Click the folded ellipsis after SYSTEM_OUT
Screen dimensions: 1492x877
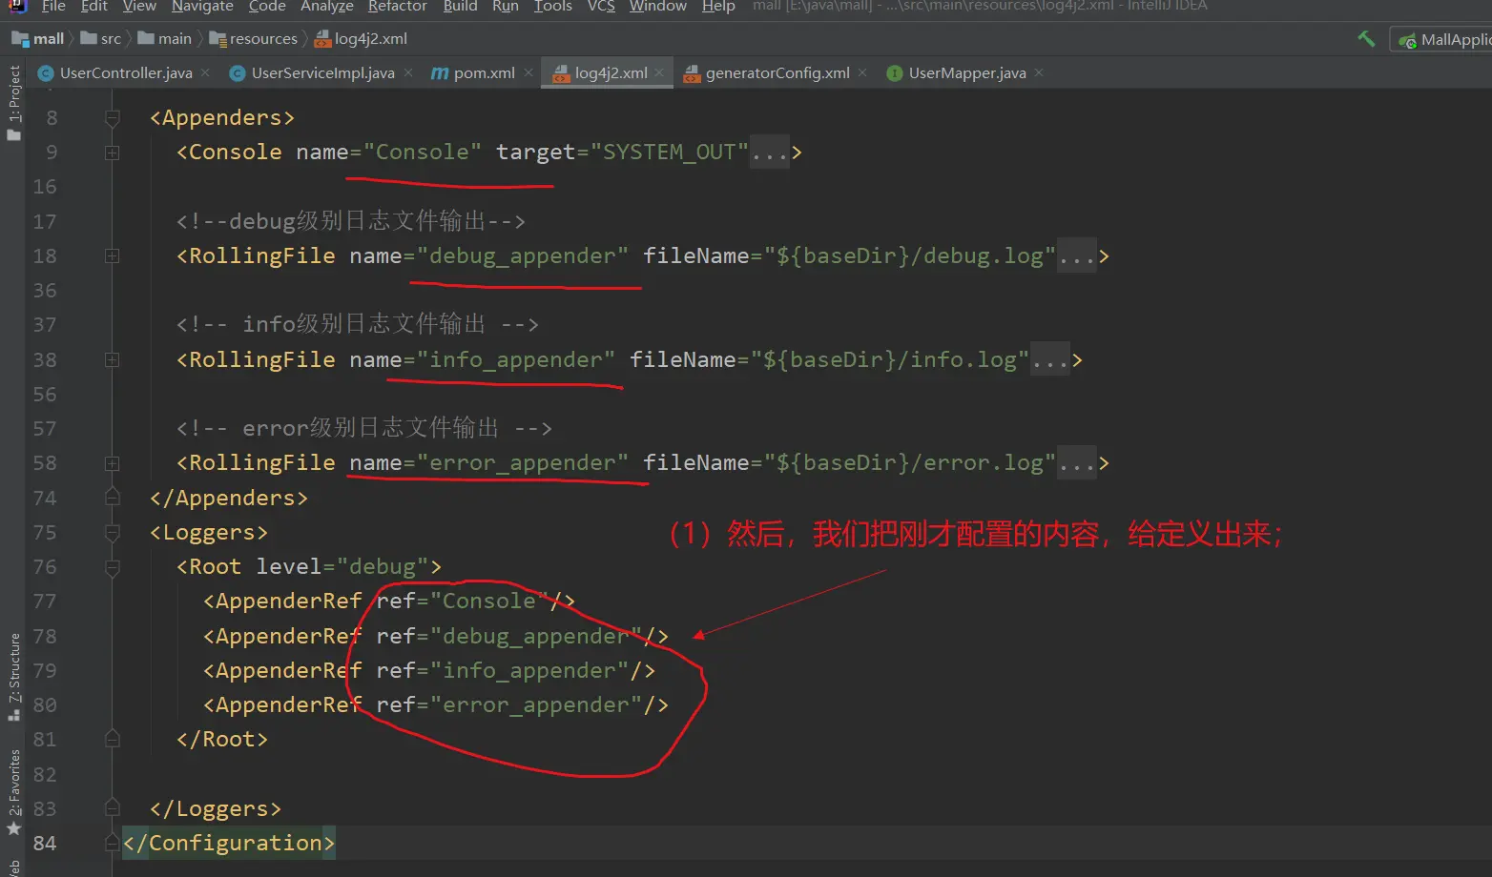pyautogui.click(x=770, y=153)
